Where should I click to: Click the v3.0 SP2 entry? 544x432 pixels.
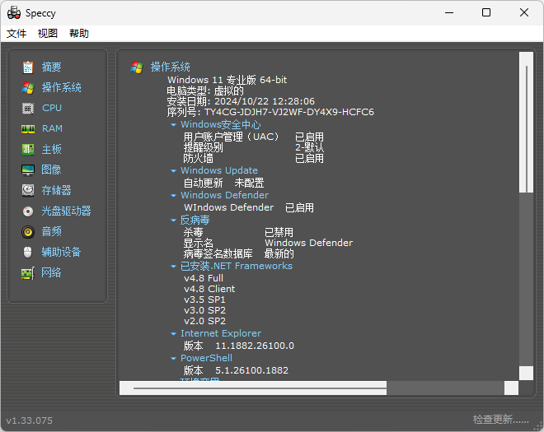click(x=204, y=310)
